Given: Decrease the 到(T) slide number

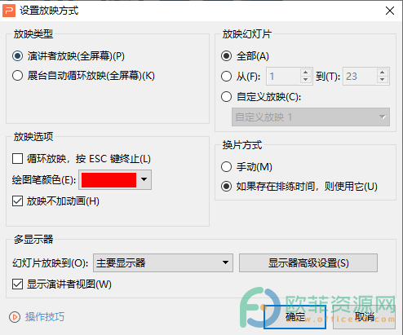Looking at the screenshot, I should click(x=382, y=80).
